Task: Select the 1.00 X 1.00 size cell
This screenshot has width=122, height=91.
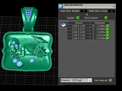Action: (x=79, y=26)
